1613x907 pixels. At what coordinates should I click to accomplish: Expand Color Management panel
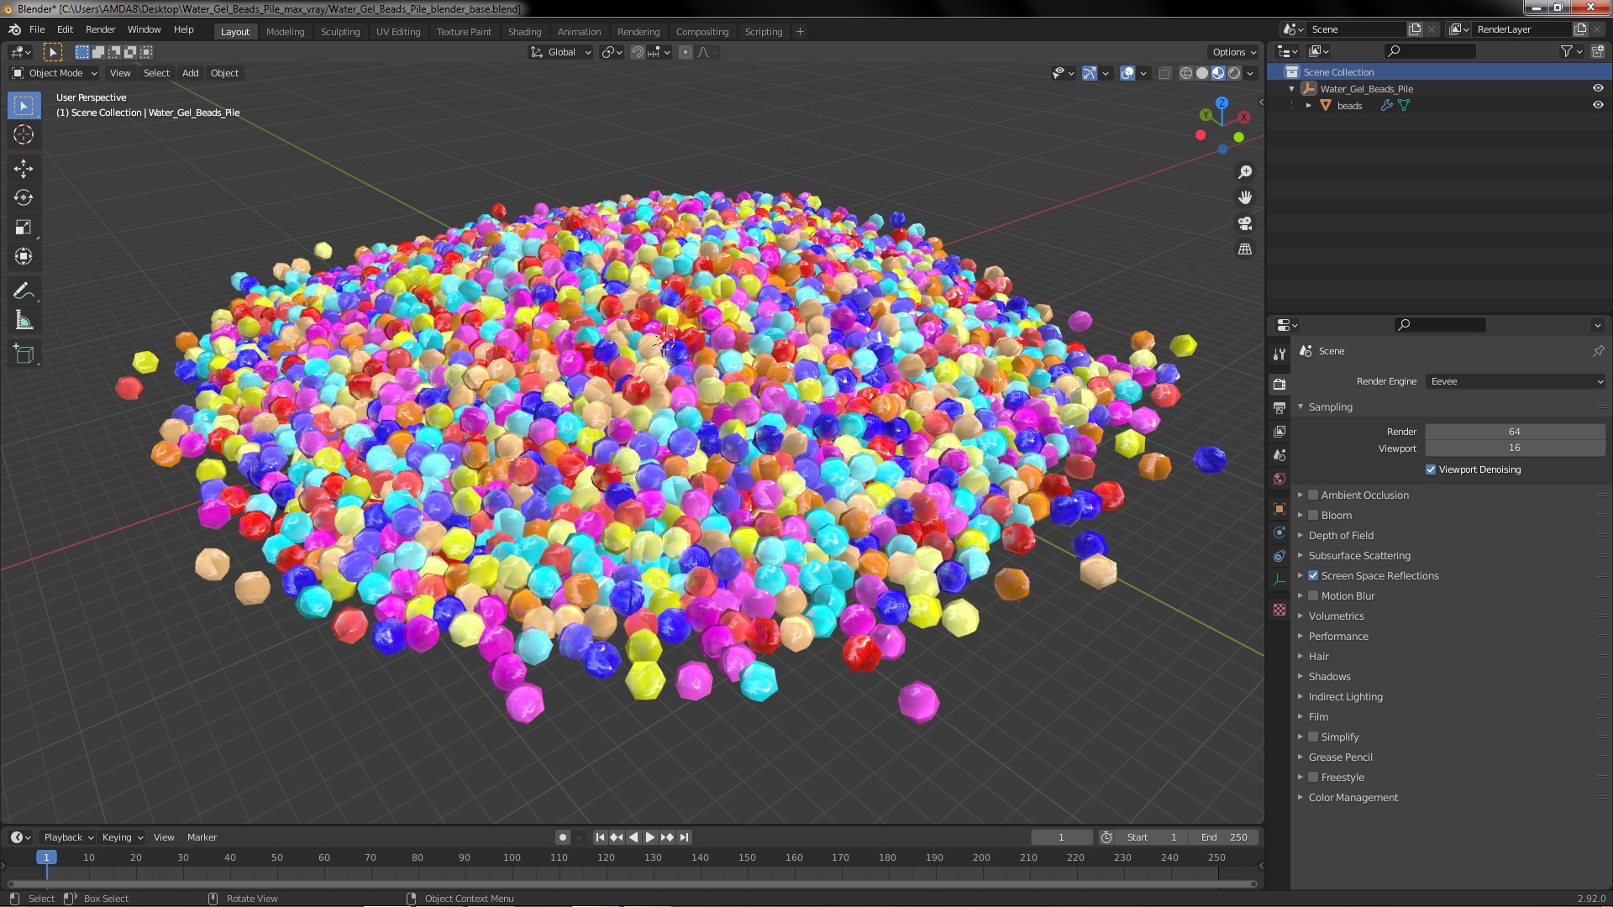click(x=1353, y=797)
